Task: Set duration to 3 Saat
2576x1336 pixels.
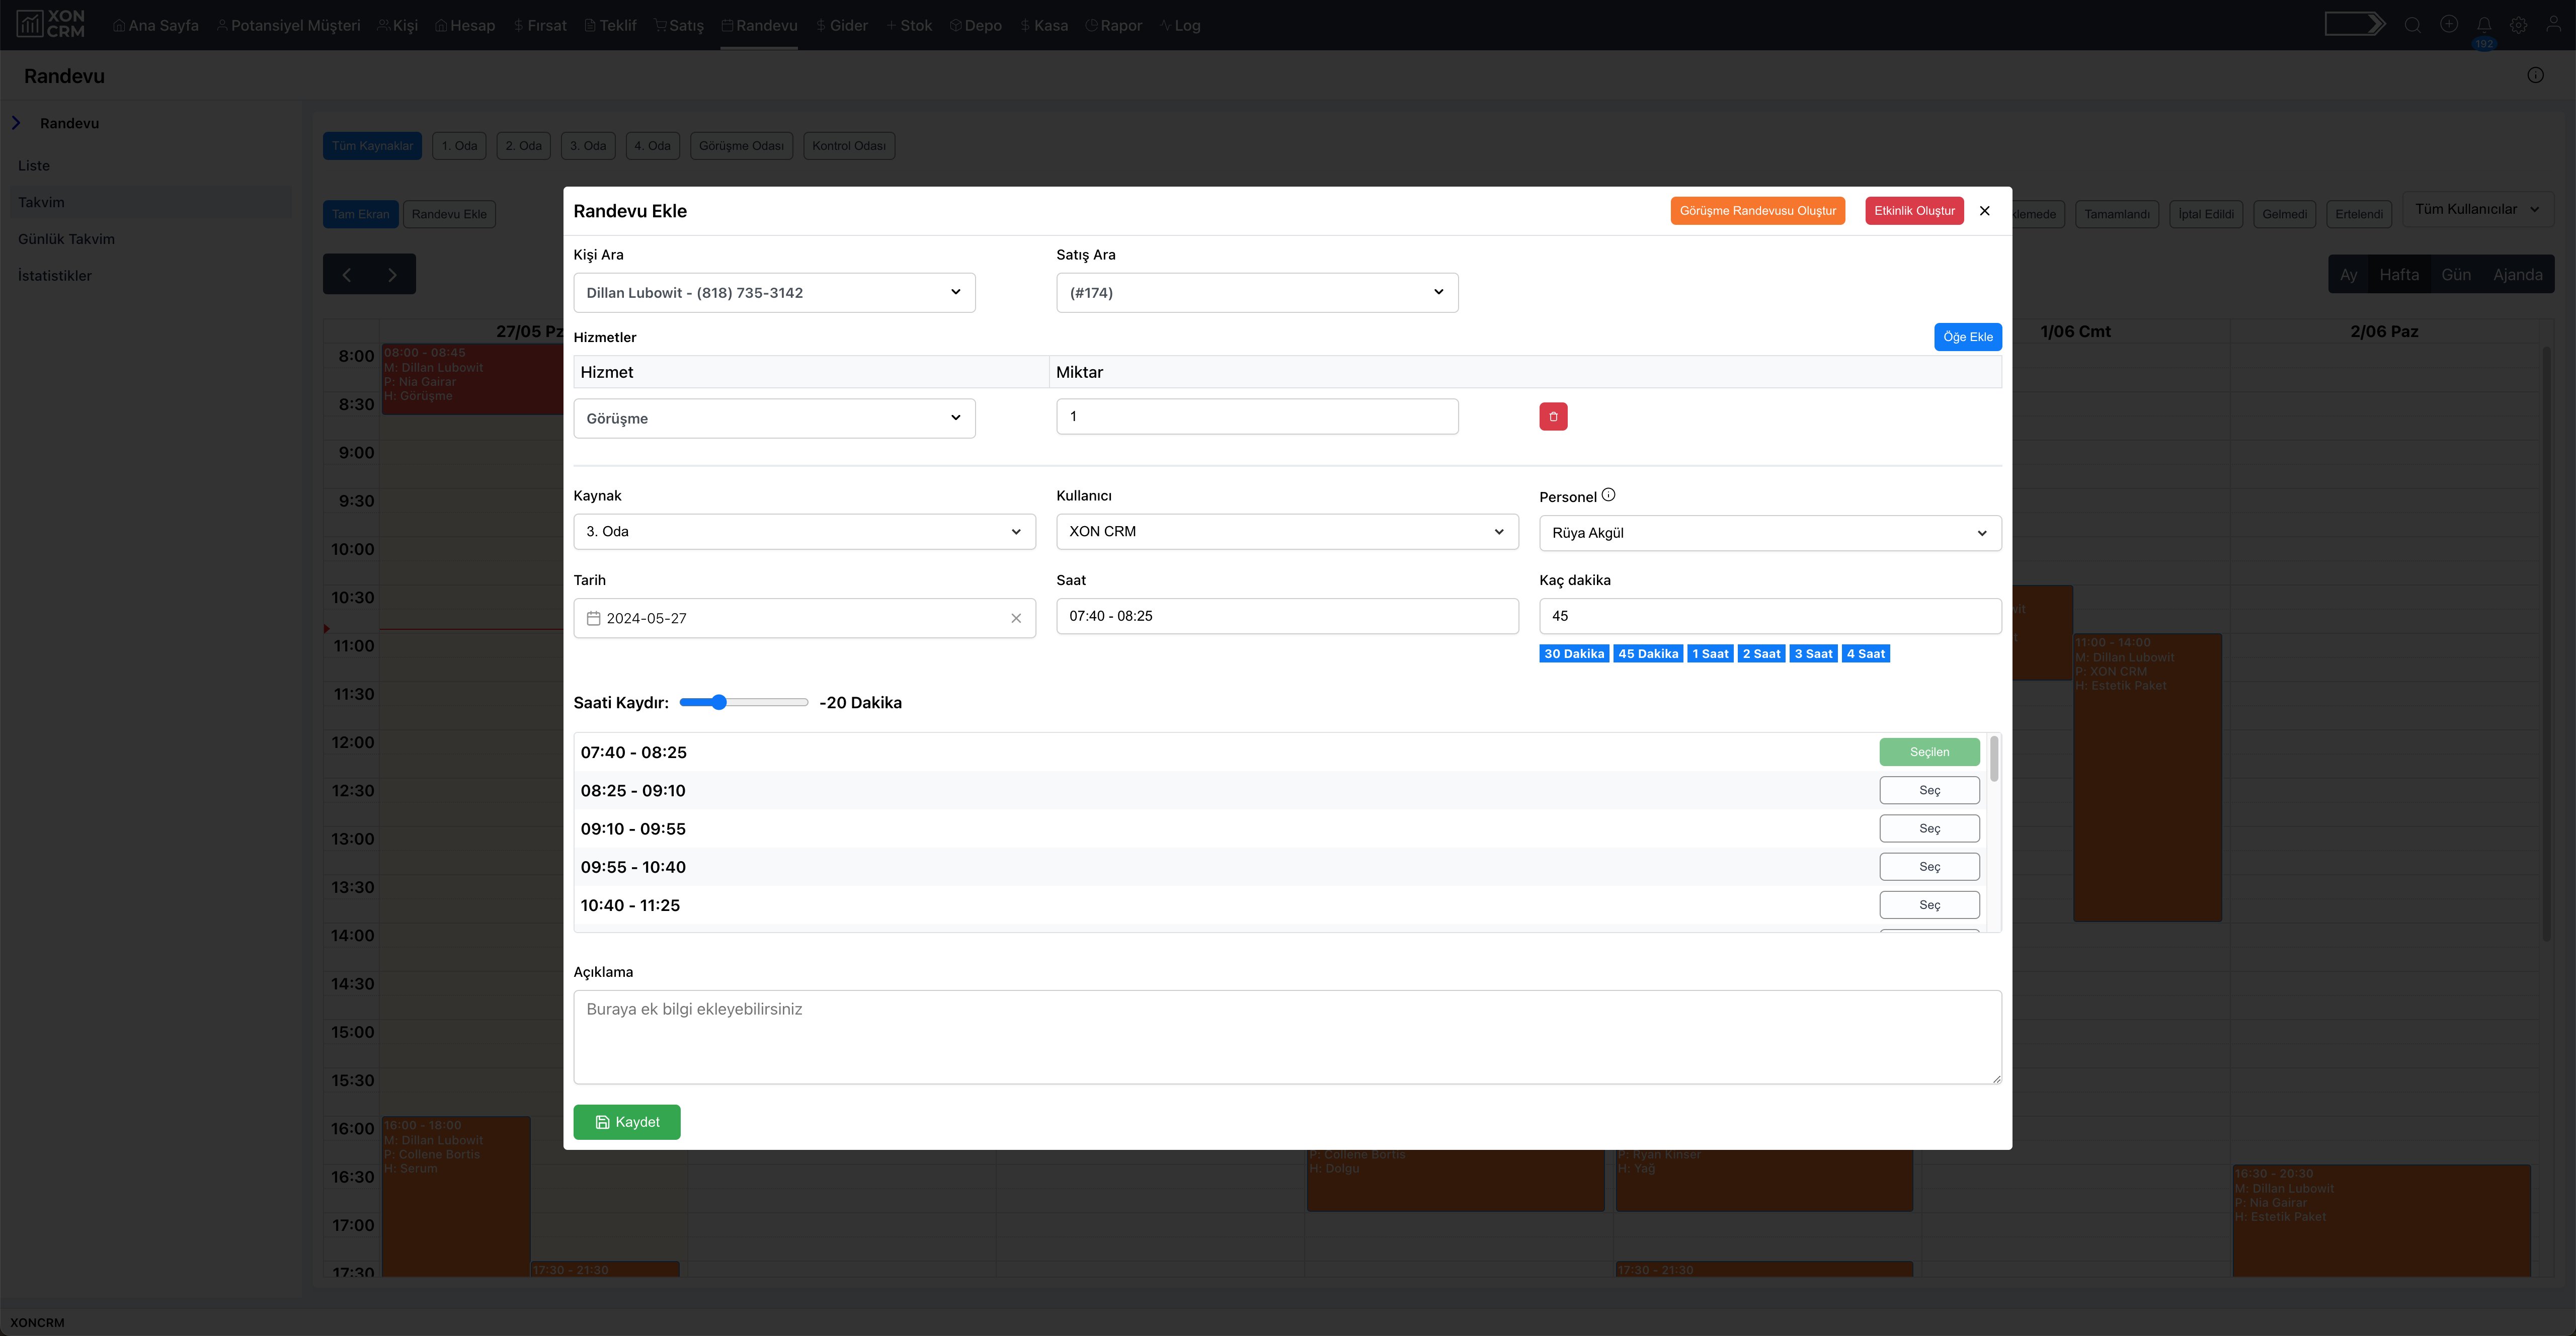Action: [1813, 654]
